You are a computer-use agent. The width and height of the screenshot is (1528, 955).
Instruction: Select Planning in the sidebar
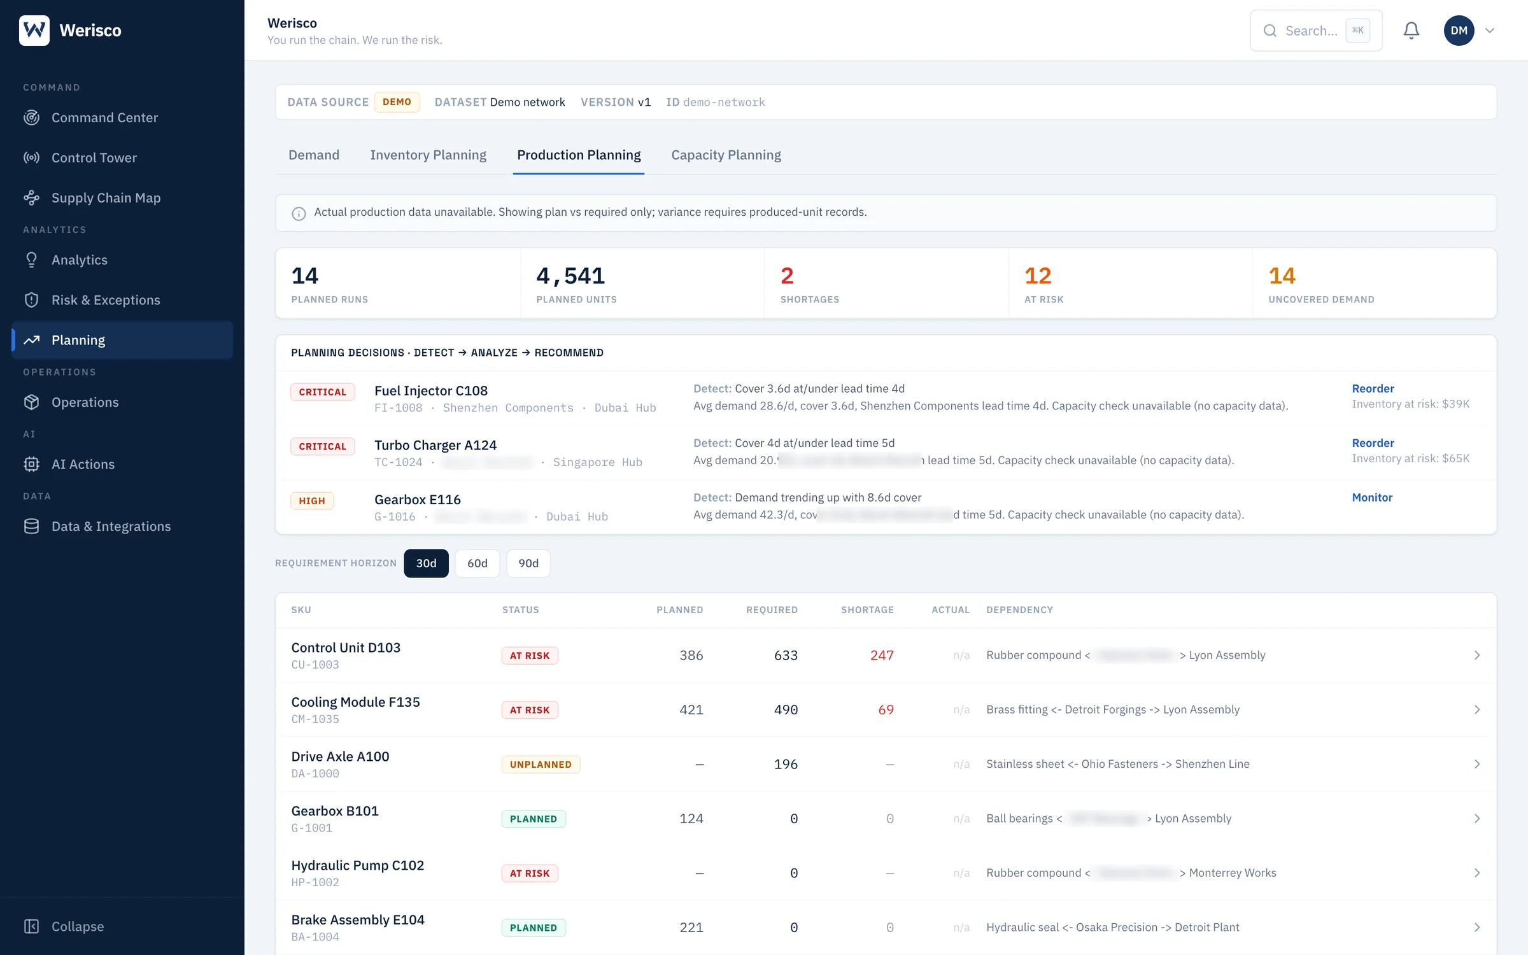122,340
